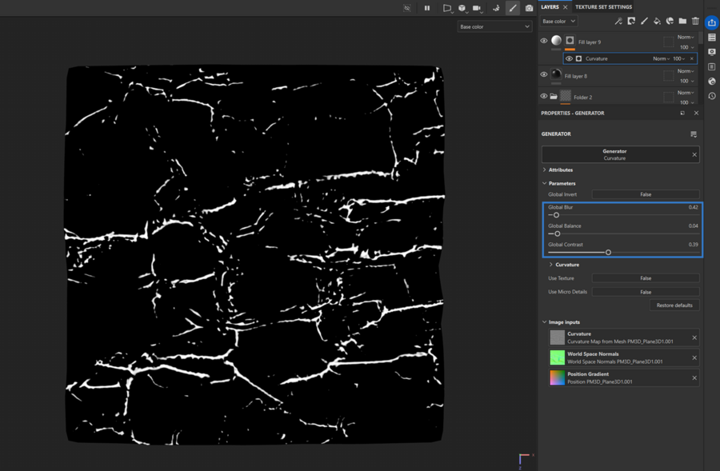720x471 pixels.
Task: Toggle the Global Invert False button
Action: [645, 194]
